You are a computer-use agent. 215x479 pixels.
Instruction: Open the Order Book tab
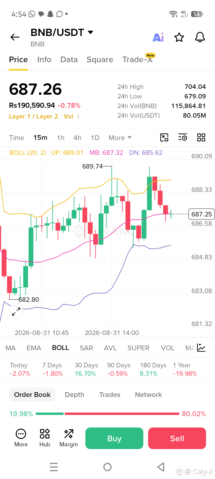32,395
